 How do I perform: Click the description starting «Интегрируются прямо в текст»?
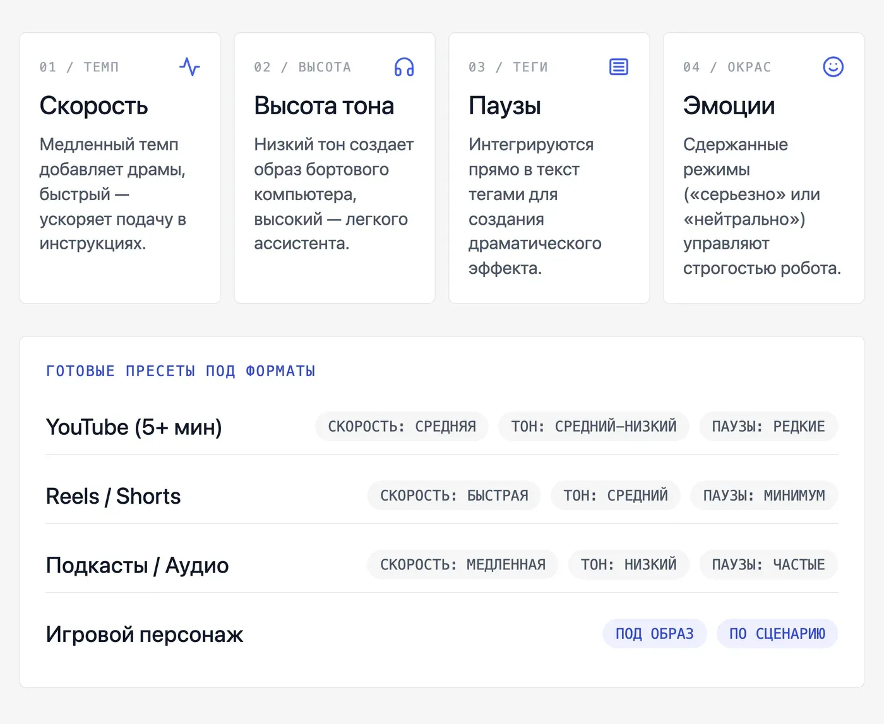[535, 206]
